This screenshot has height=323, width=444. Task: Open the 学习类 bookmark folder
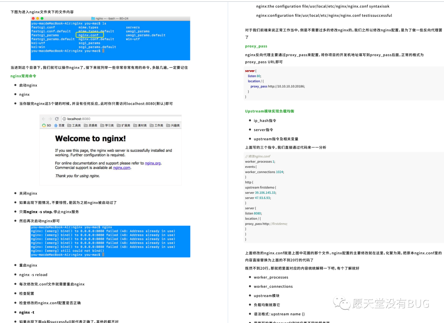107,126
